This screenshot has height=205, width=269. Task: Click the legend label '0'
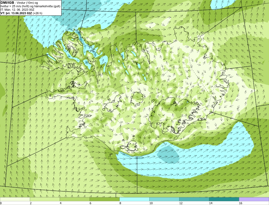(x=1, y=203)
